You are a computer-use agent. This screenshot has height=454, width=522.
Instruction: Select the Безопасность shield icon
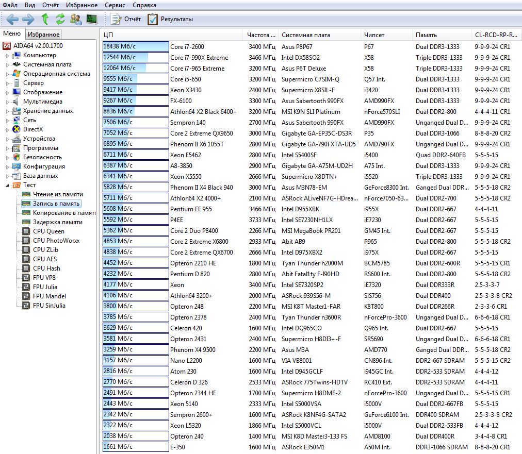coord(17,157)
